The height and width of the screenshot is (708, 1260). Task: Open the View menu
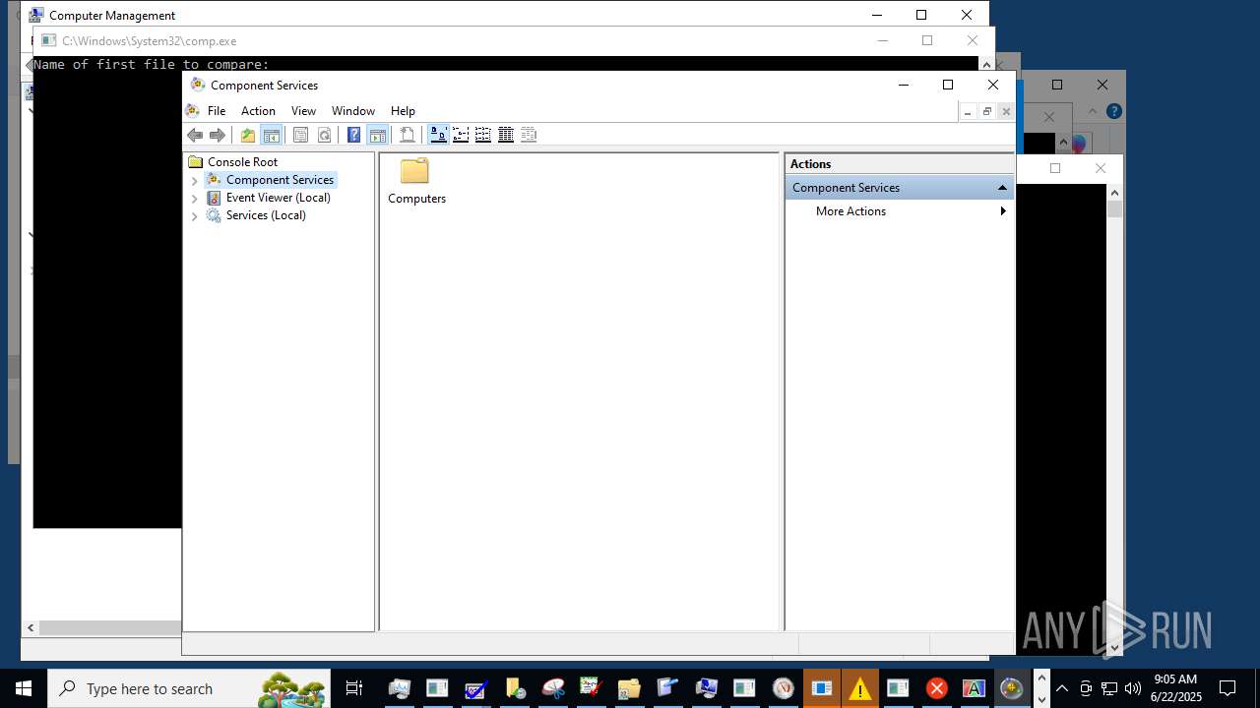303,111
